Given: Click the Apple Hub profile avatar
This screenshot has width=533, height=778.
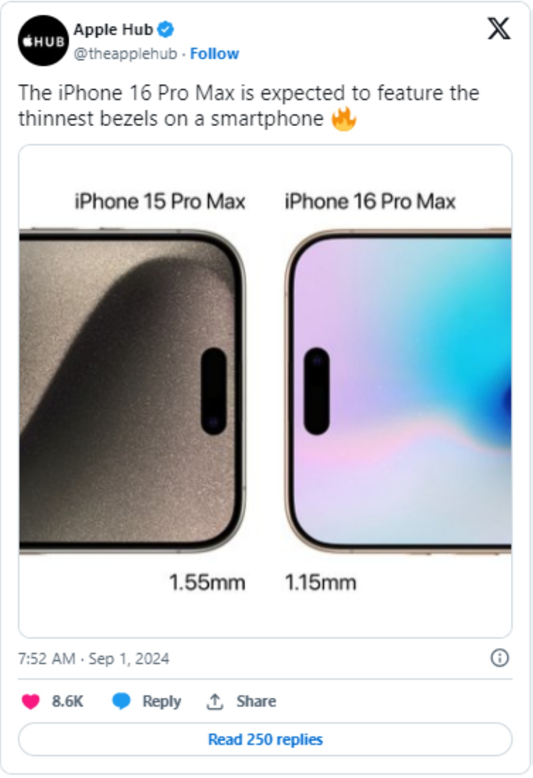Looking at the screenshot, I should point(43,41).
